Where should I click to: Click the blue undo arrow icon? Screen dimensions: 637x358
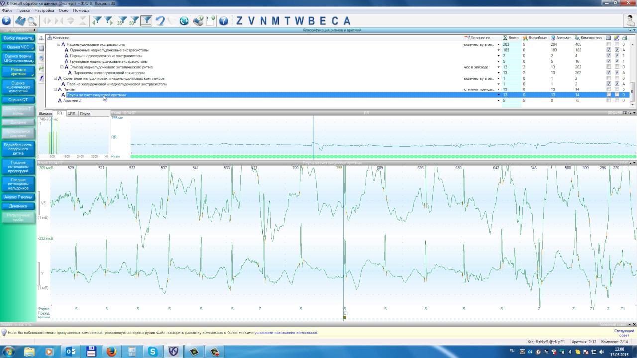click(160, 21)
